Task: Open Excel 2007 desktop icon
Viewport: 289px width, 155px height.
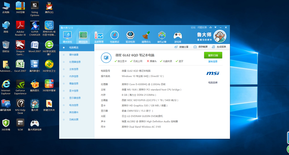Action: pos(20,66)
